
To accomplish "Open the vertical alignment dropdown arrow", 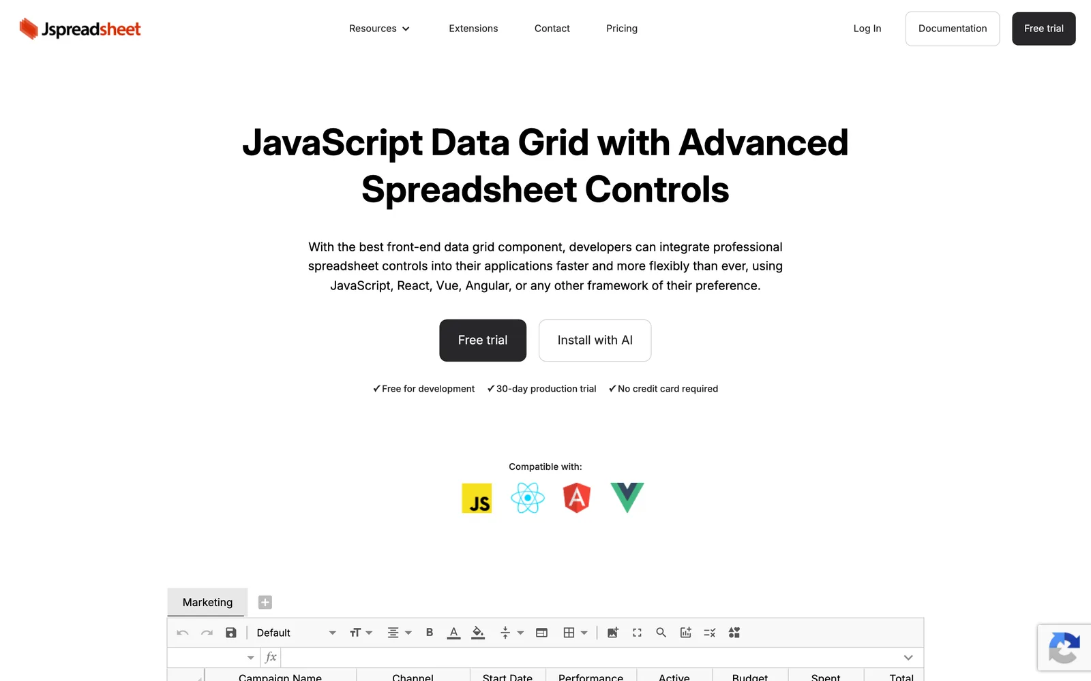I will pyautogui.click(x=520, y=633).
